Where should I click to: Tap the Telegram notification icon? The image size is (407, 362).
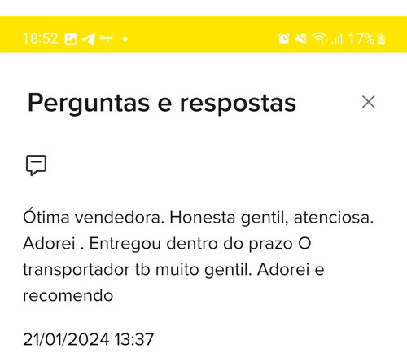(x=89, y=39)
